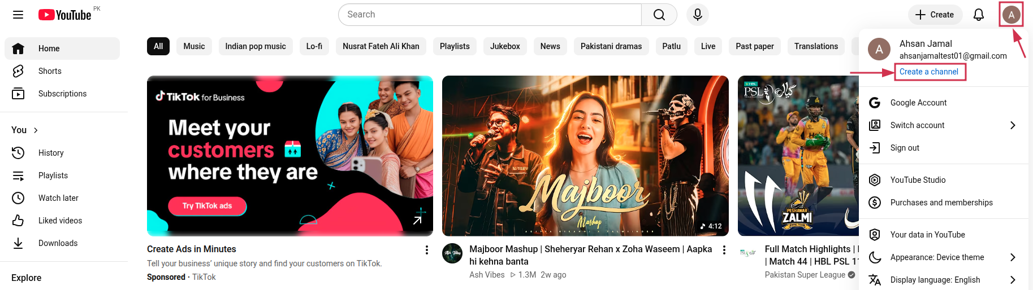The image size is (1033, 290).
Task: Click the YouTube logo
Action: tap(65, 15)
